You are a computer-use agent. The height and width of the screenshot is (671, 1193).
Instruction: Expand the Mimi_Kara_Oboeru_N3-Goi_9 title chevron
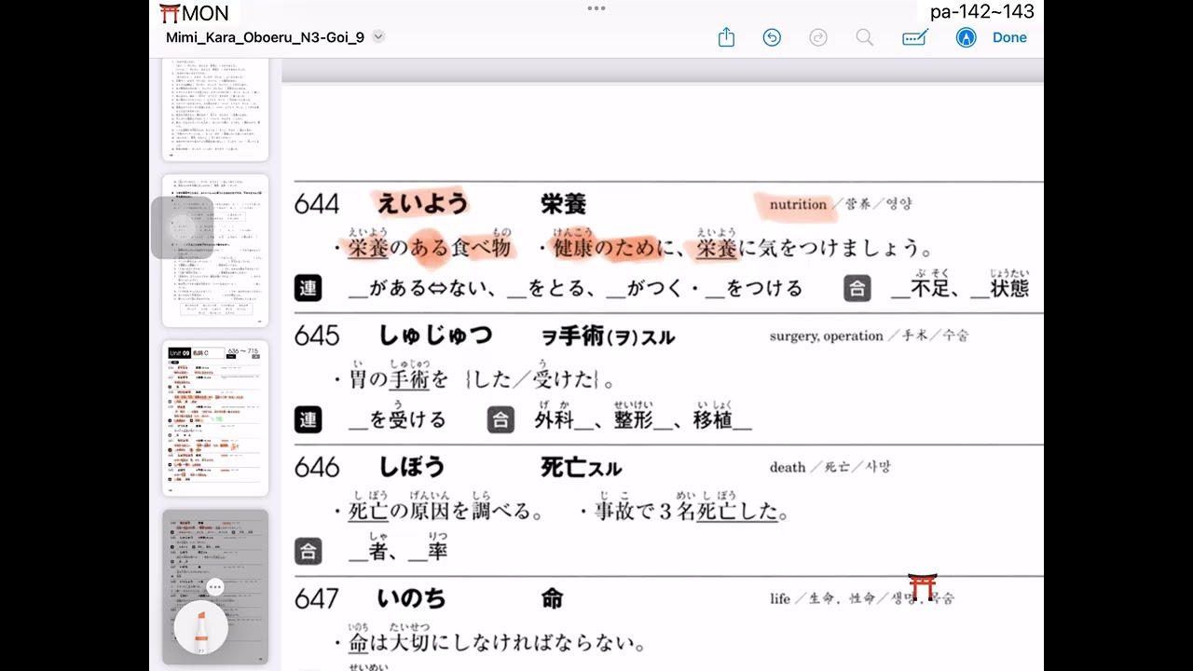(378, 37)
